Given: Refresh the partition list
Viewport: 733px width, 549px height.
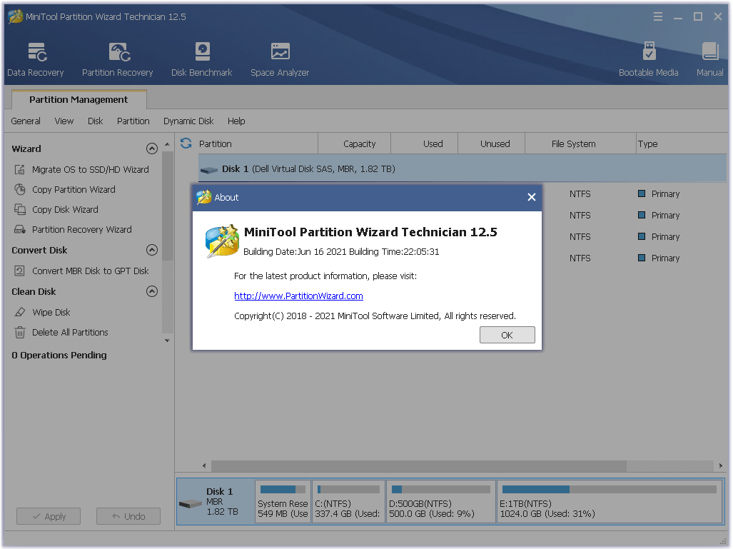Looking at the screenshot, I should coord(186,143).
